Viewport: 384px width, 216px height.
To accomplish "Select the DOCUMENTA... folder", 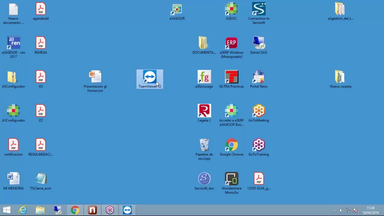I will pos(204,46).
